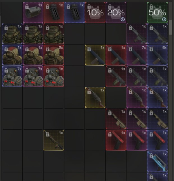The image size is (174, 181).
Task: Click the blue-background handguard attachment
Action: coord(74,13)
